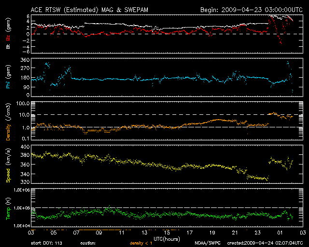Screen dimensions: 309x247
Task: Click the white 'Bt' axis label
Action: click(x=8, y=46)
